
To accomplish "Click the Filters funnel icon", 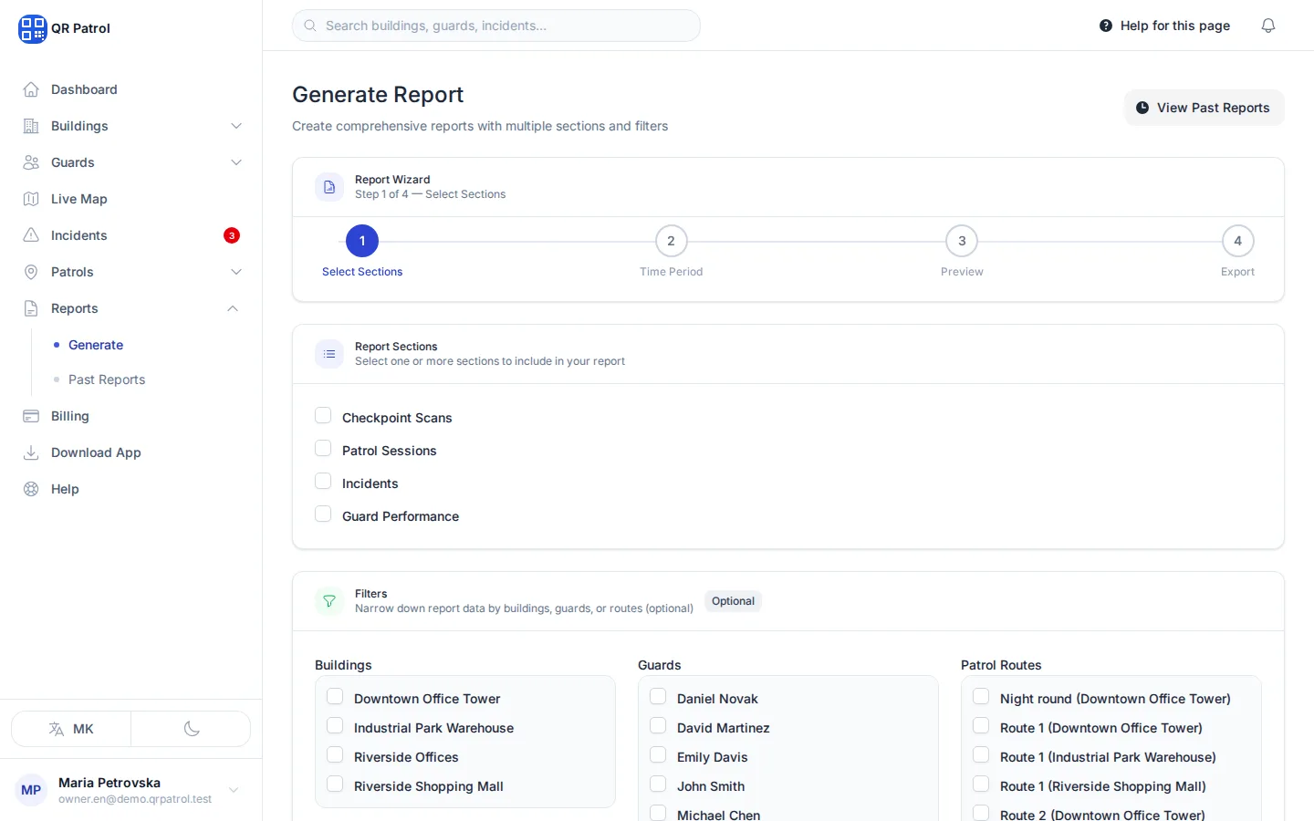I will 329,601.
